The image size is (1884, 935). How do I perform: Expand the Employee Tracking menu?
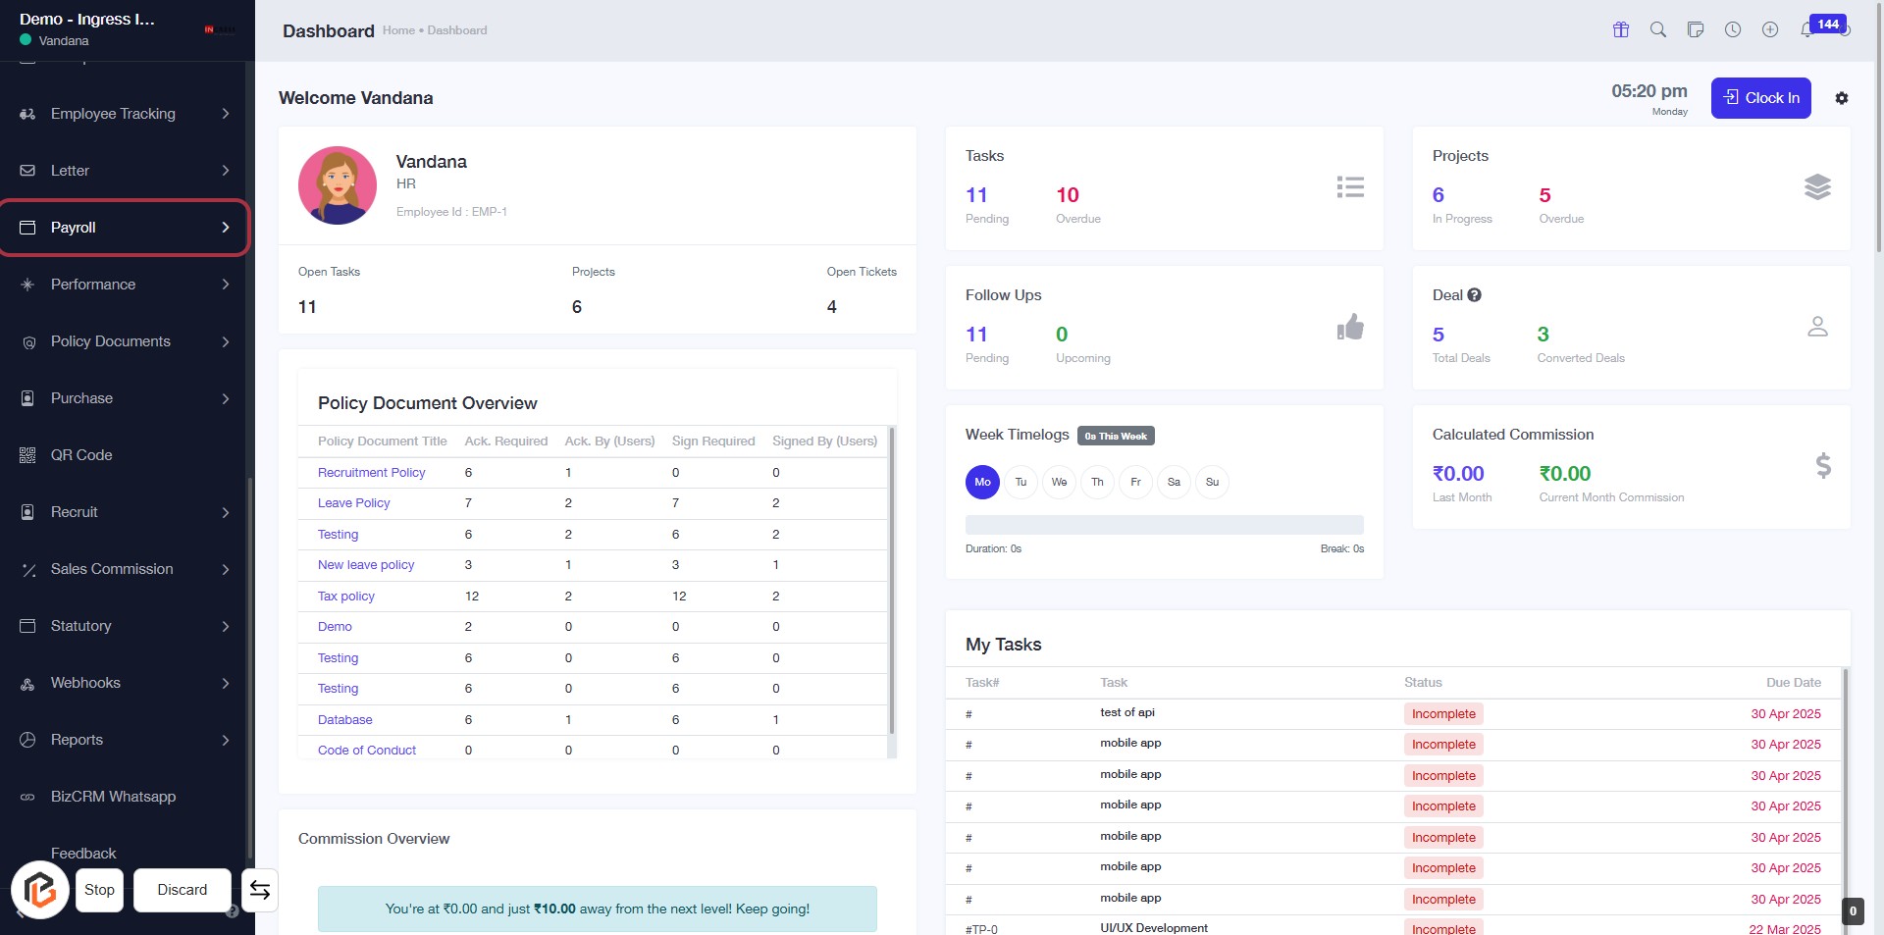124,114
